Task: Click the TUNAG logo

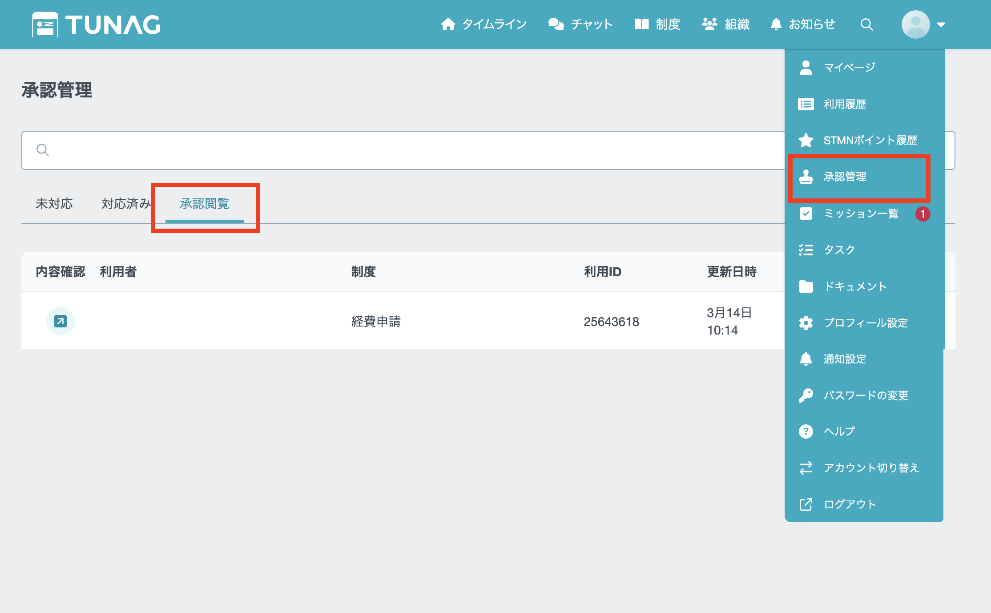Action: click(96, 24)
